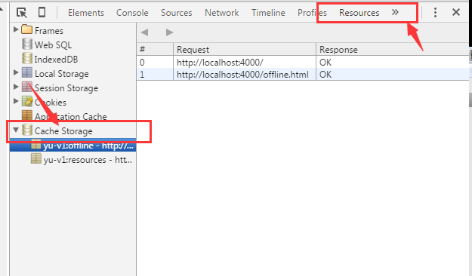
Task: Click the Frames folder icon
Action: click(27, 29)
